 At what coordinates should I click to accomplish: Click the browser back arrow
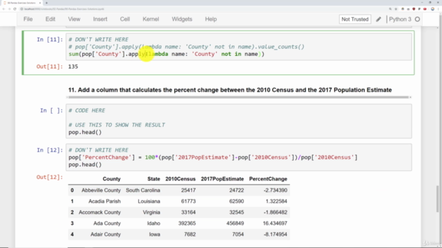[x=3, y=9]
